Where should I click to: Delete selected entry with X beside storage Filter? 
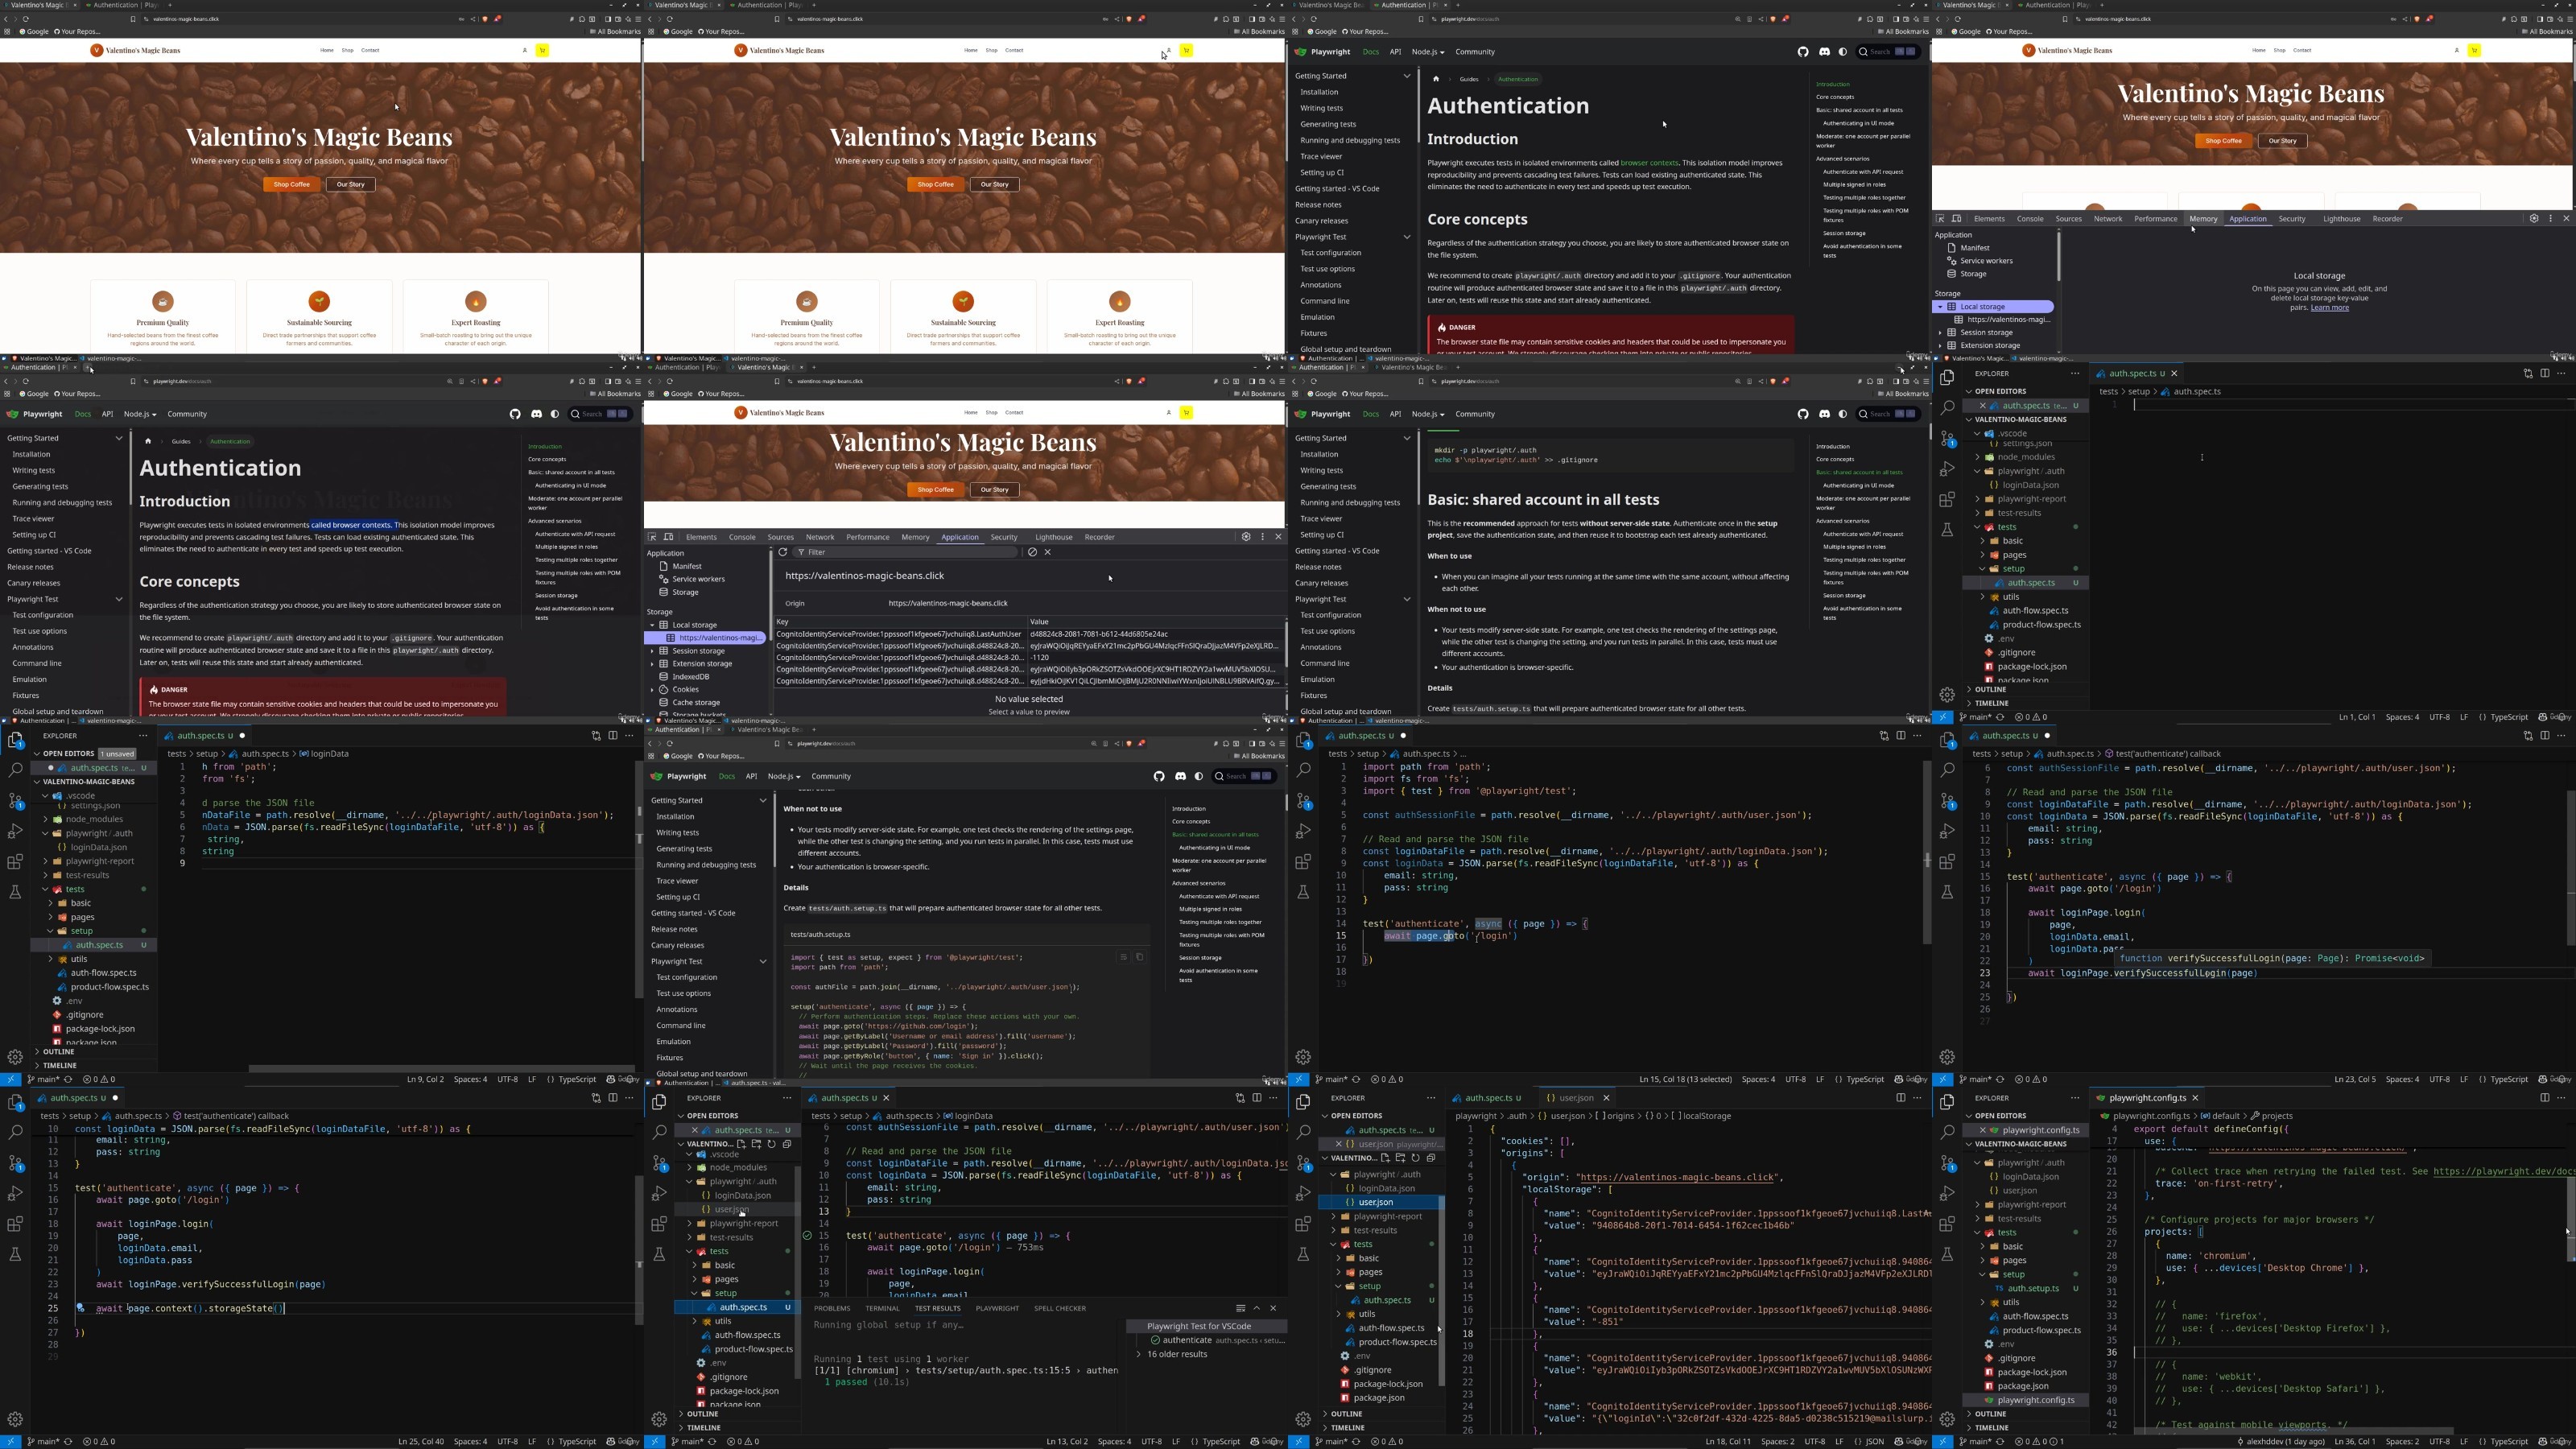click(1047, 552)
